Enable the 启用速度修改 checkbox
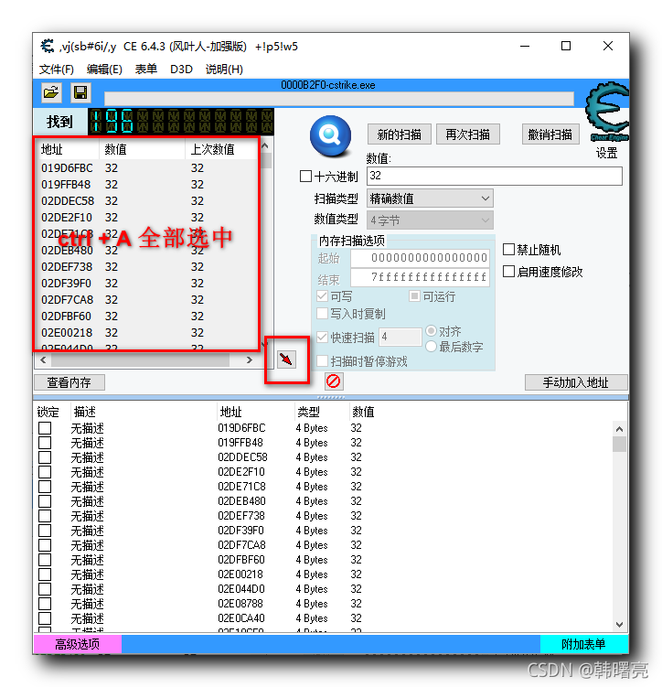Image resolution: width=662 pixels, height=687 pixels. coord(508,272)
